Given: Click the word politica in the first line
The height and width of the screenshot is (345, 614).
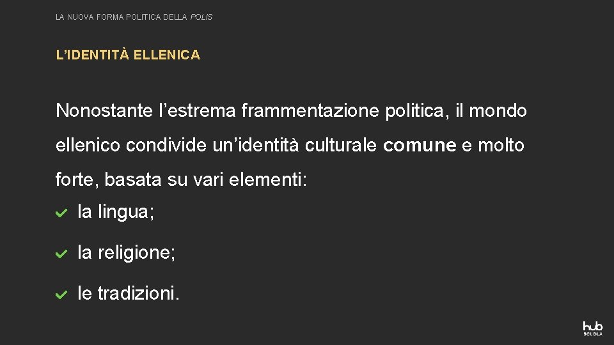Looking at the screenshot, I should [x=414, y=111].
